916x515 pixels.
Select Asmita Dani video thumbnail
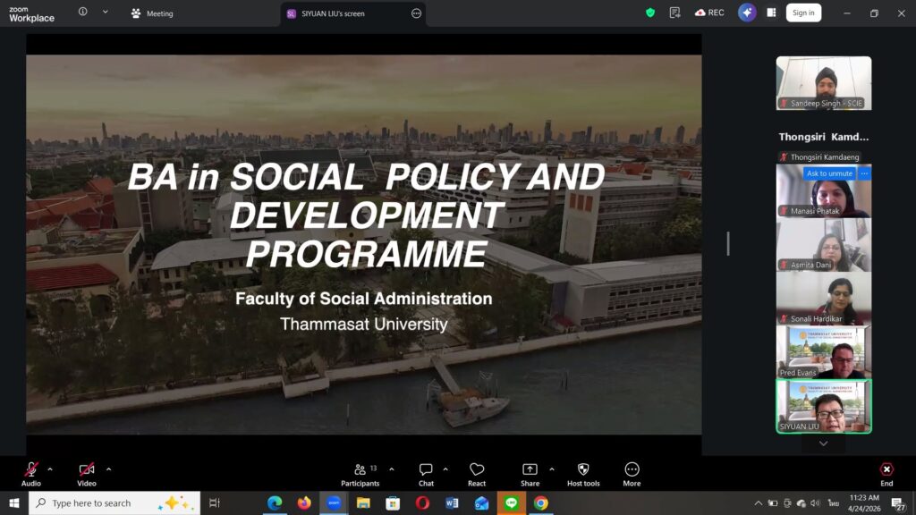click(x=824, y=245)
